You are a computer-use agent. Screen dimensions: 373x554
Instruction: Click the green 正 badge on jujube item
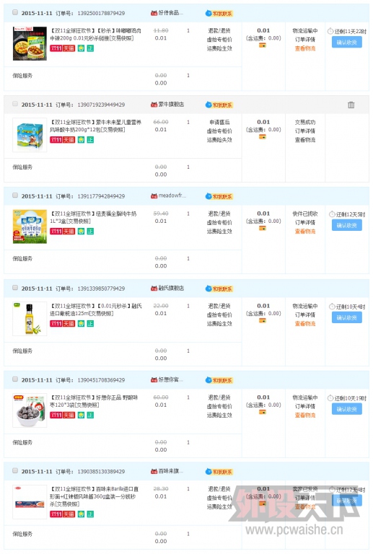[x=90, y=415]
